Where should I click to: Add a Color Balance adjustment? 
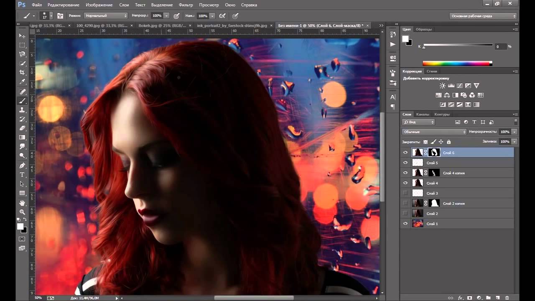pos(447,95)
